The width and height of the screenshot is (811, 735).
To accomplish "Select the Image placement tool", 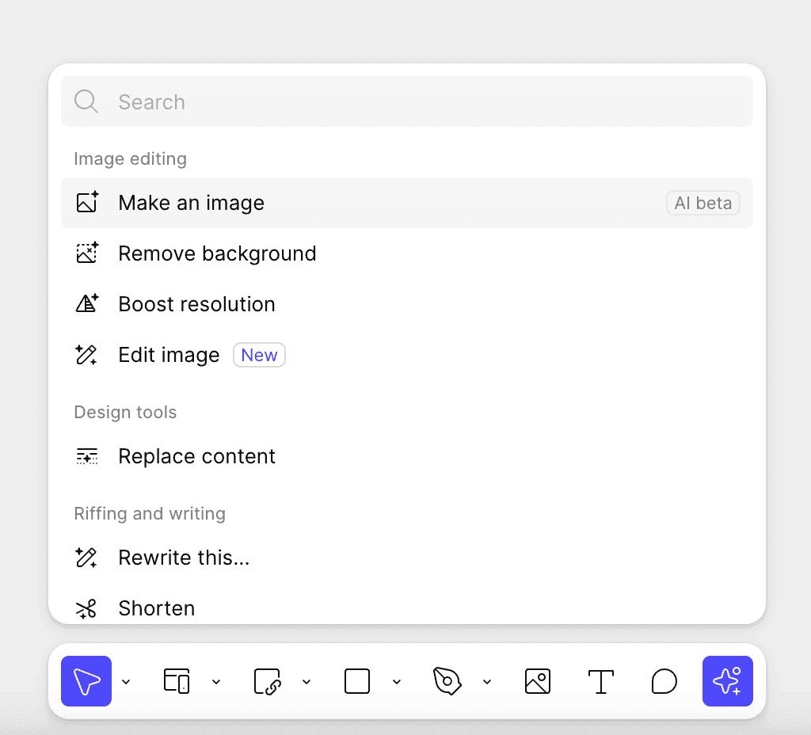I will click(x=538, y=681).
